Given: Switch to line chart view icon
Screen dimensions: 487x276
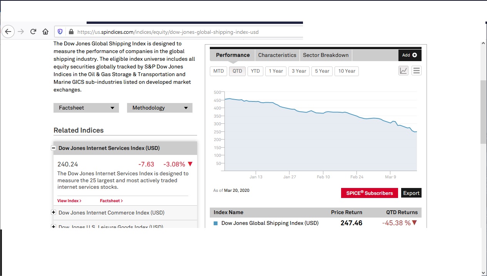Looking at the screenshot, I should pos(403,71).
